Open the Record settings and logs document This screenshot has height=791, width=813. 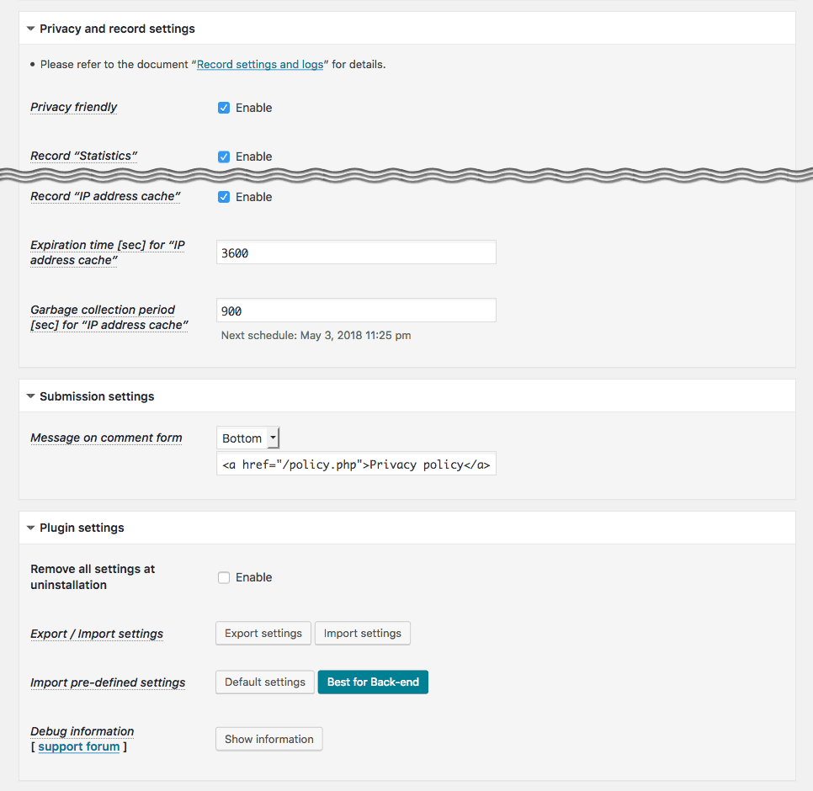(x=260, y=64)
